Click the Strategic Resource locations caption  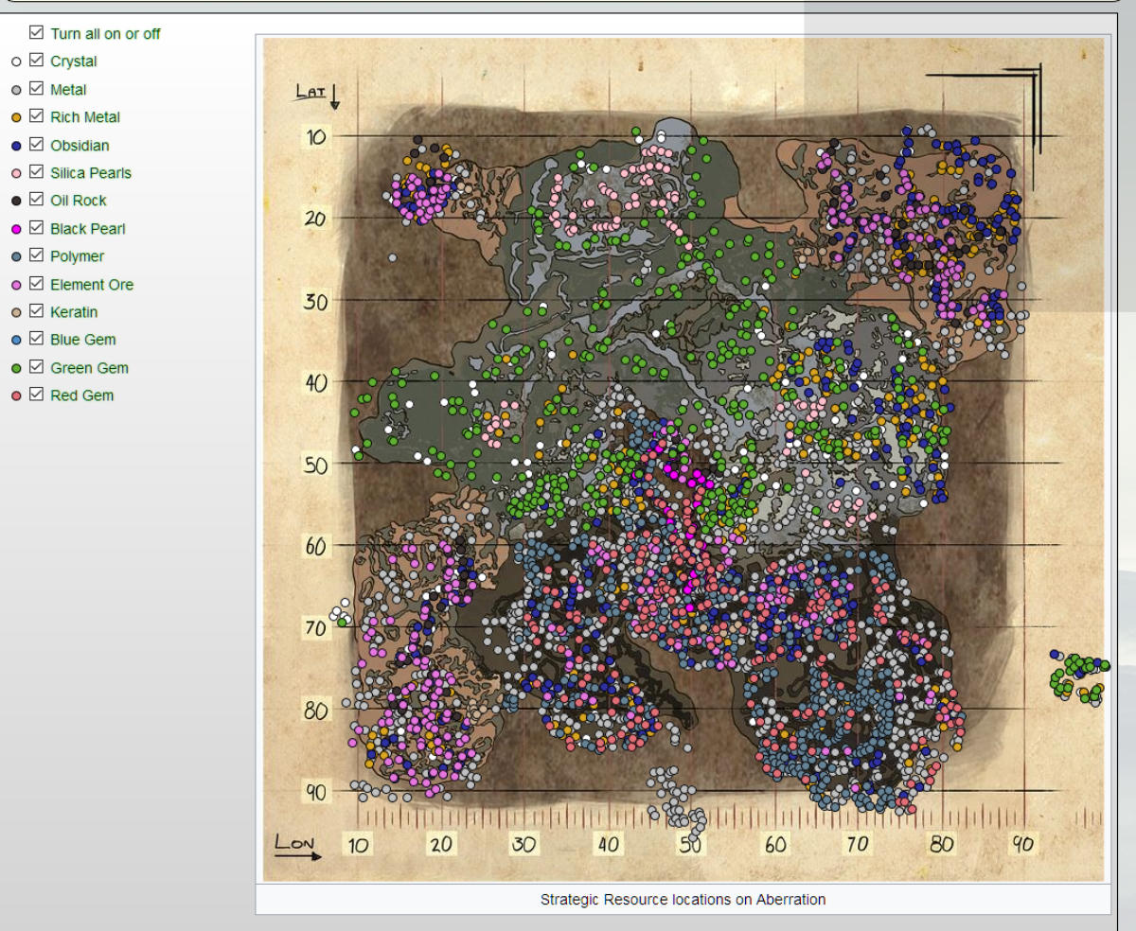pyautogui.click(x=683, y=899)
